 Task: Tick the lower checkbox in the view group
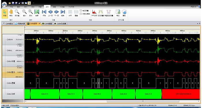[x=81, y=14]
